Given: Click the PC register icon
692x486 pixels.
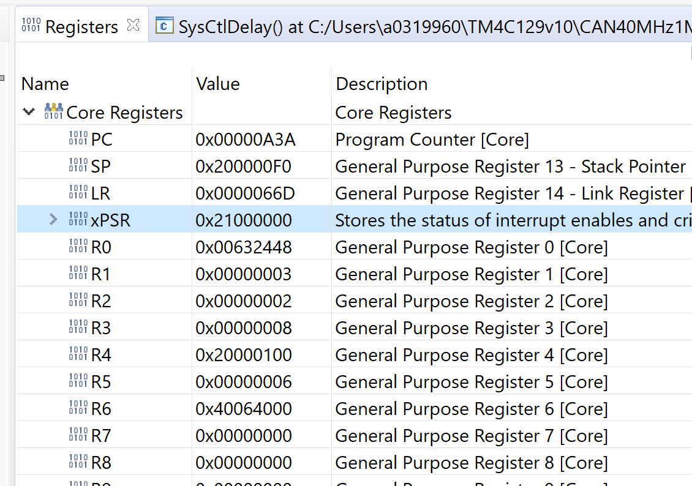Looking at the screenshot, I should 78,139.
